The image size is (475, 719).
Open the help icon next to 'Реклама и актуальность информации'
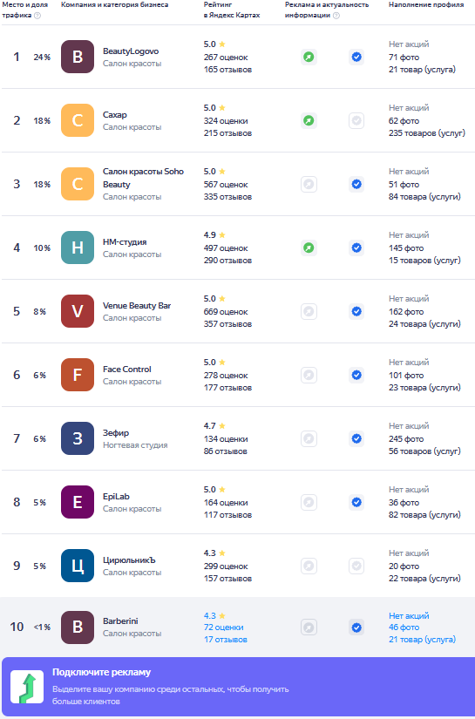point(336,15)
